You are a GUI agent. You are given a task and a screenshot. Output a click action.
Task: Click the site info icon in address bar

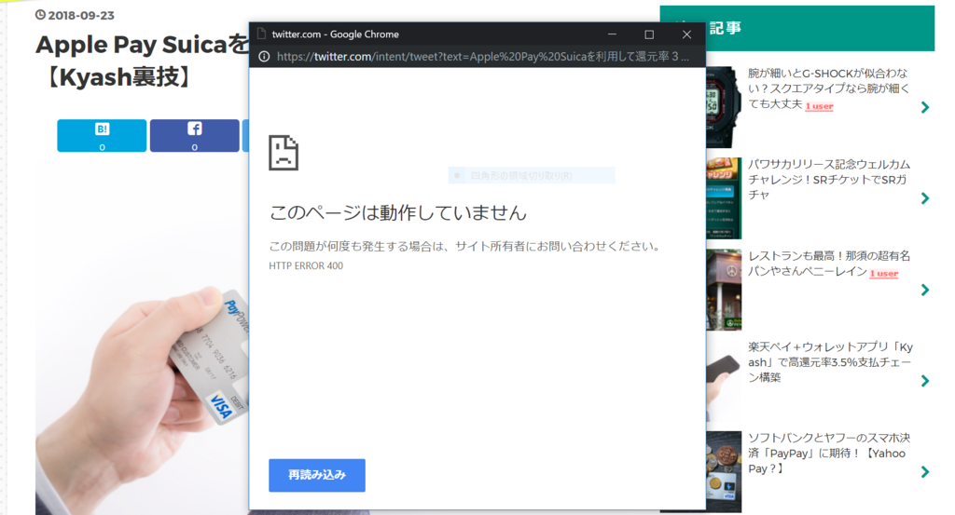point(264,57)
